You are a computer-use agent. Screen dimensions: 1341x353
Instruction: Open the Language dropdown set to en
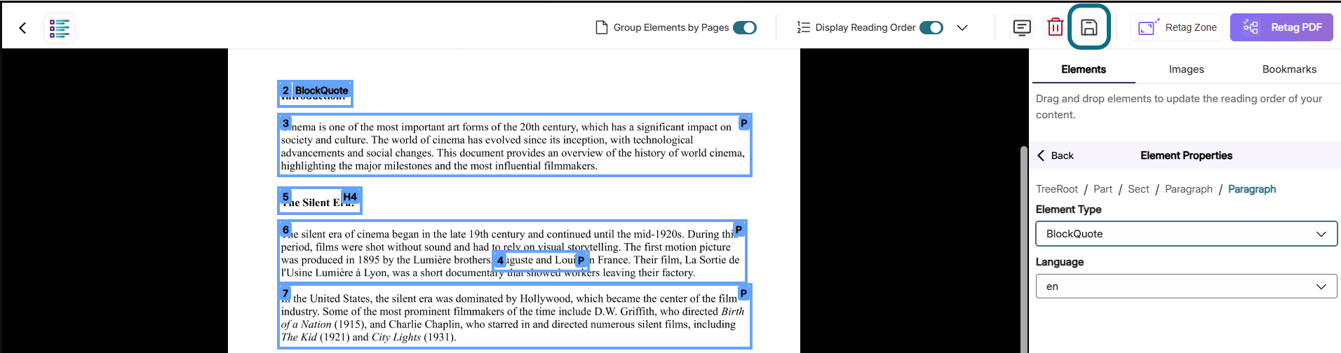pos(1187,286)
